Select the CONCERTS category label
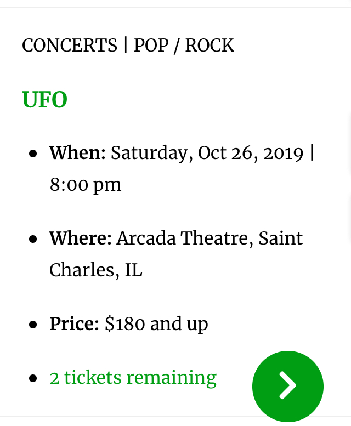Image resolution: width=351 pixels, height=426 pixels. (70, 46)
